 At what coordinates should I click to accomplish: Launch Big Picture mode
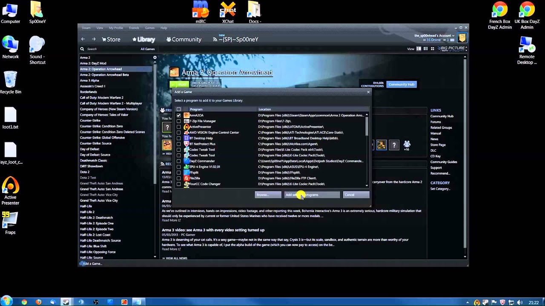click(452, 49)
